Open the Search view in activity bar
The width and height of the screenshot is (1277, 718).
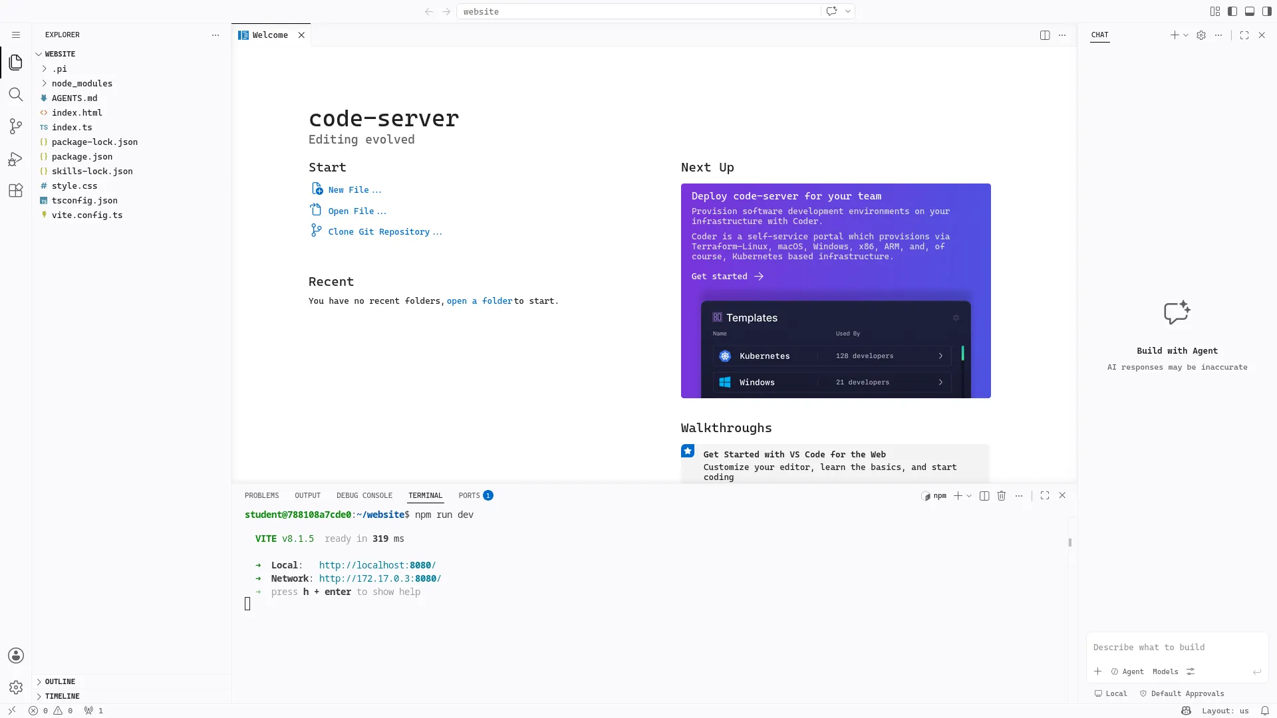[16, 94]
